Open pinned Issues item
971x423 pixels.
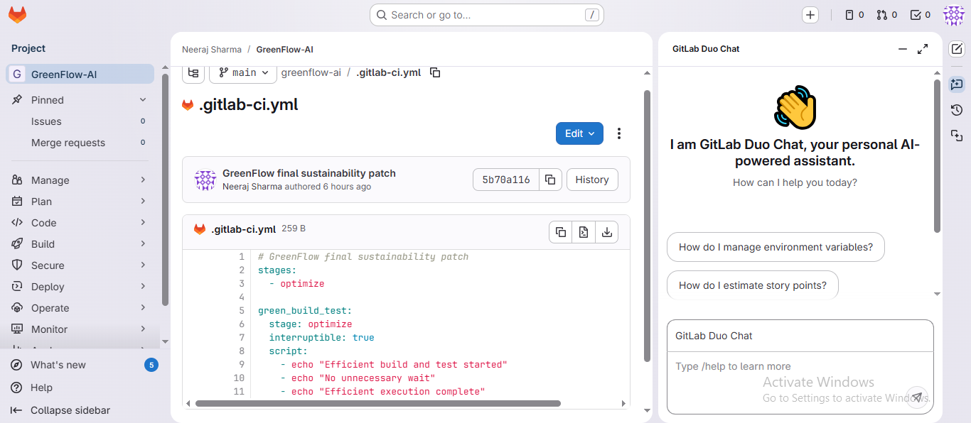pos(80,121)
